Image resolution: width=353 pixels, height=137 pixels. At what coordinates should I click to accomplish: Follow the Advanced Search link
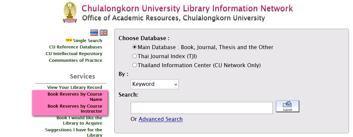click(x=161, y=119)
